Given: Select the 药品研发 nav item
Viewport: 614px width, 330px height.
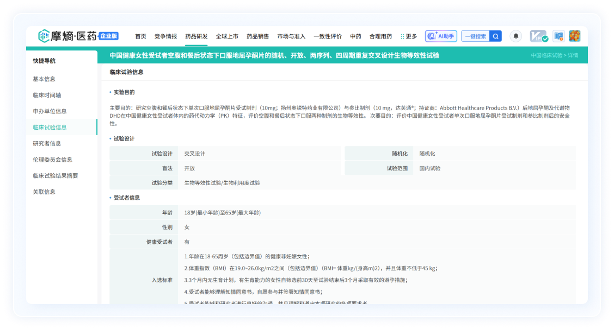Looking at the screenshot, I should [196, 36].
